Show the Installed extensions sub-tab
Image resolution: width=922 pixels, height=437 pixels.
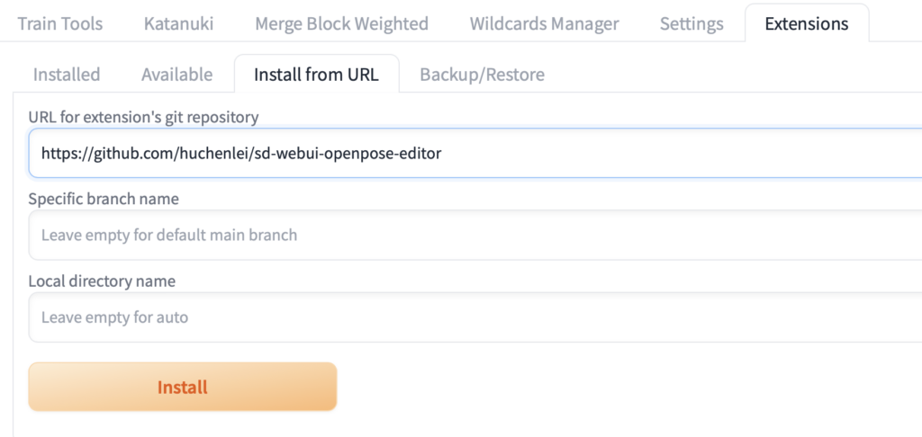(67, 75)
